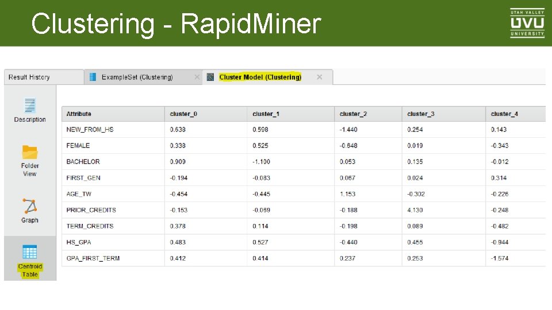Click cell value 0.598 in cluster_1
The image size is (552, 310).
pos(260,129)
